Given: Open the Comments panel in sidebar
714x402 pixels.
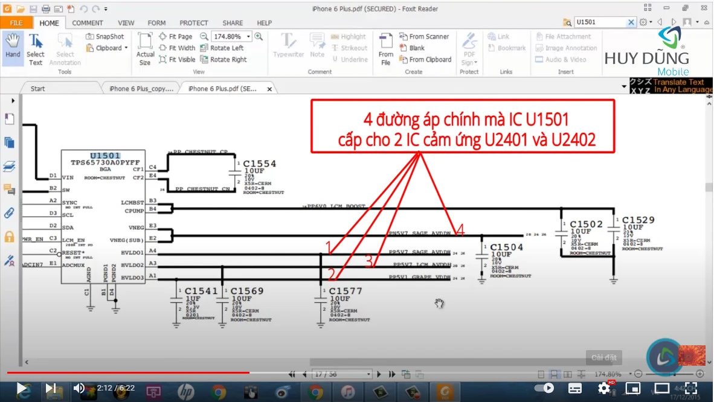Looking at the screenshot, I should click(x=9, y=190).
